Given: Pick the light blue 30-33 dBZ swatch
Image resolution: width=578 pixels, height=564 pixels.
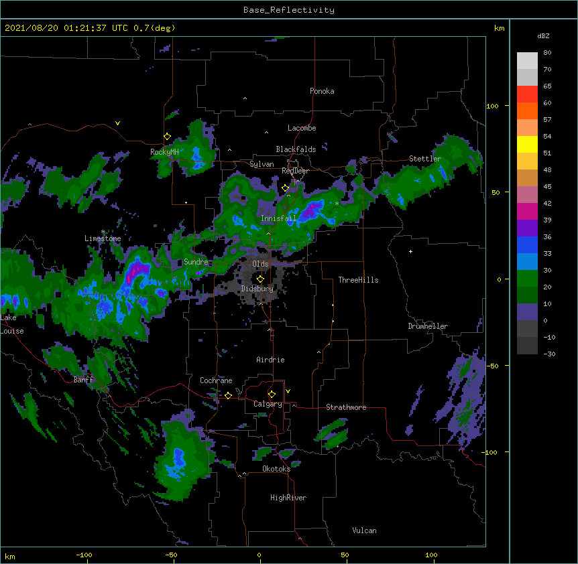Looking at the screenshot, I should 527,261.
